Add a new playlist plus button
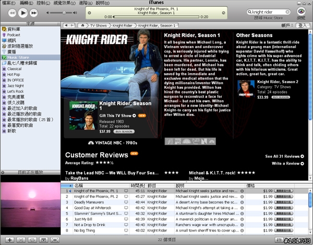The image size is (313, 245). [x=9, y=240]
